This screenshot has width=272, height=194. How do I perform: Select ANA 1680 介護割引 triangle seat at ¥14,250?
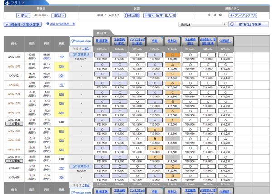(225, 129)
